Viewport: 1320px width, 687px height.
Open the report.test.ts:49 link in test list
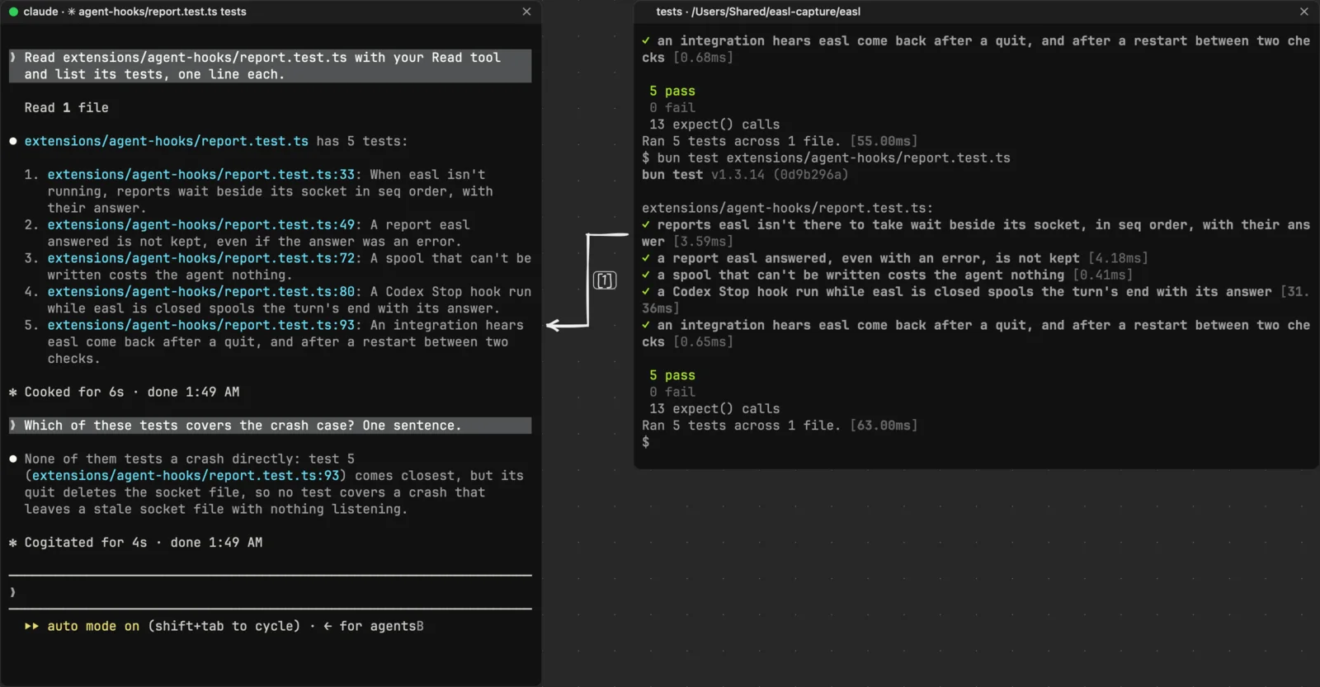[x=201, y=224]
